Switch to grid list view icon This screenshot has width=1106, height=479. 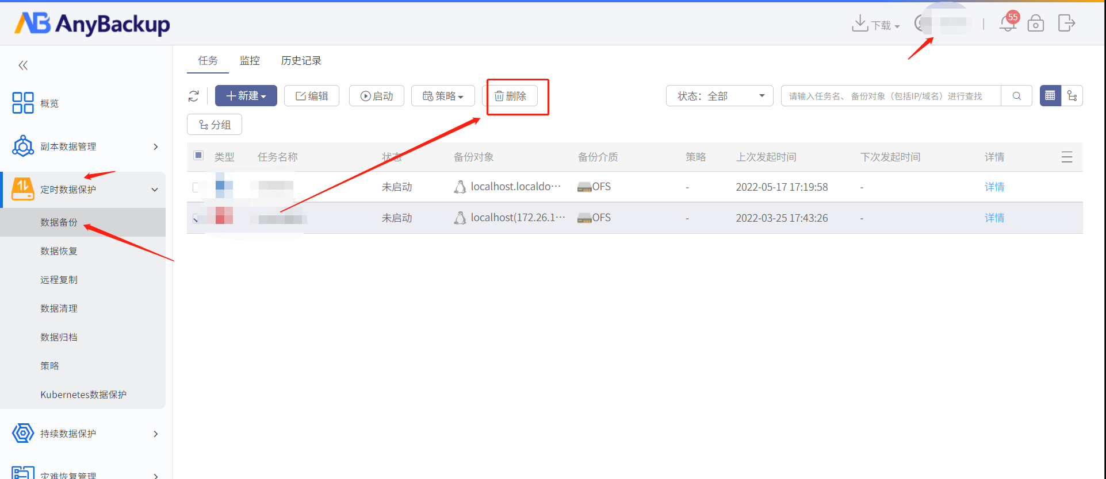tap(1050, 96)
